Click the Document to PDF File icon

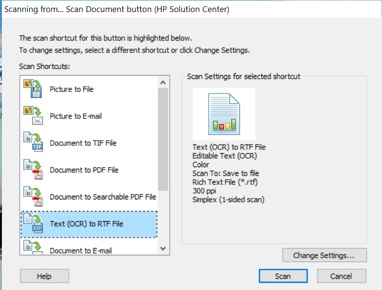(33, 170)
